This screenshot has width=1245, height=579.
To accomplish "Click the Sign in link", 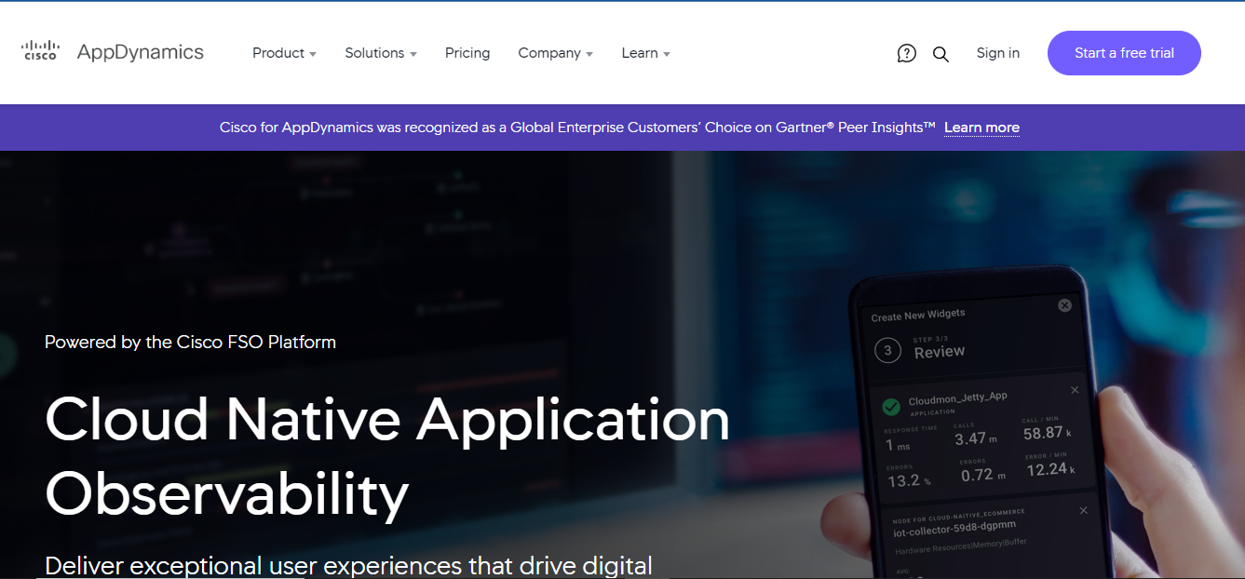I will click(998, 53).
